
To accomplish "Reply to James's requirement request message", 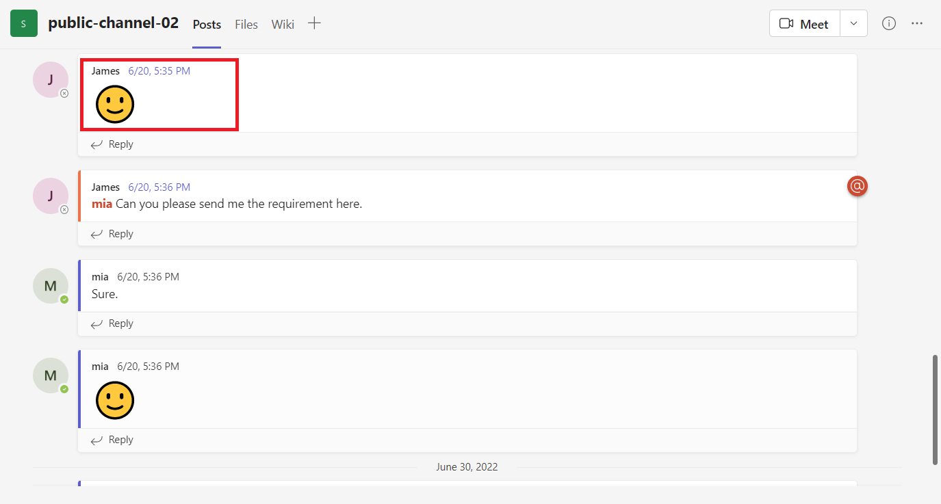I will click(112, 234).
